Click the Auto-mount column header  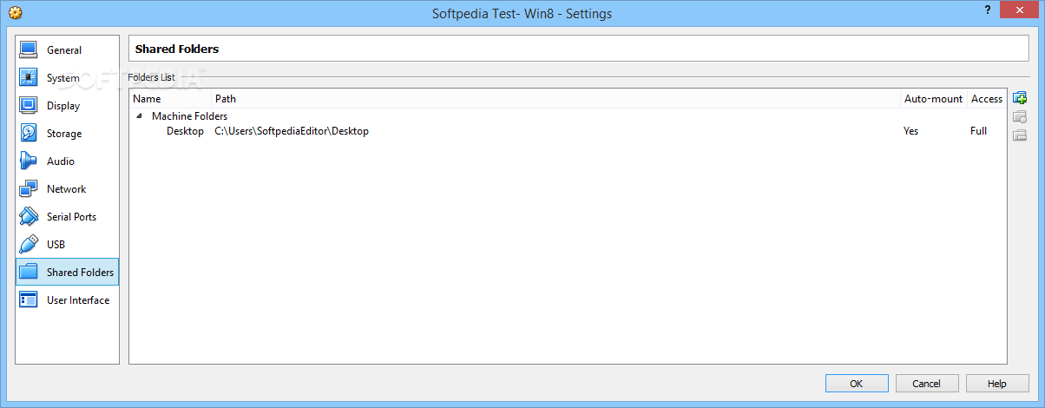pos(933,99)
